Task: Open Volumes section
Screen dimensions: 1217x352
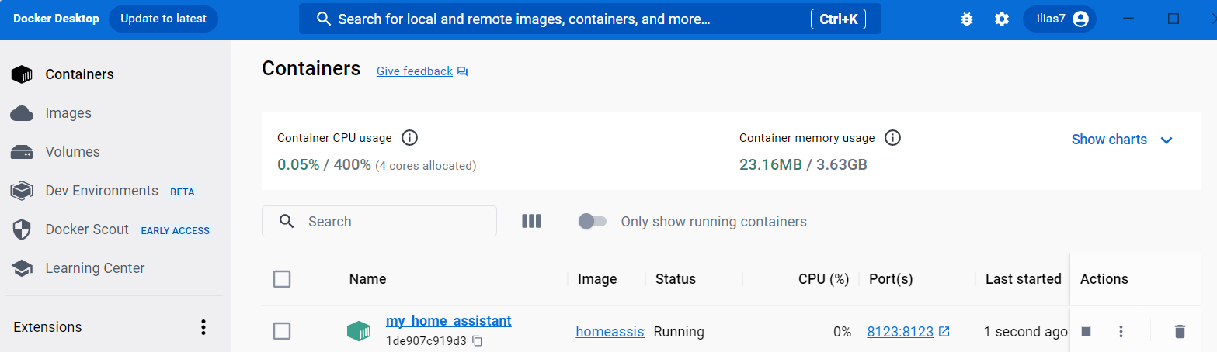Action: click(72, 152)
